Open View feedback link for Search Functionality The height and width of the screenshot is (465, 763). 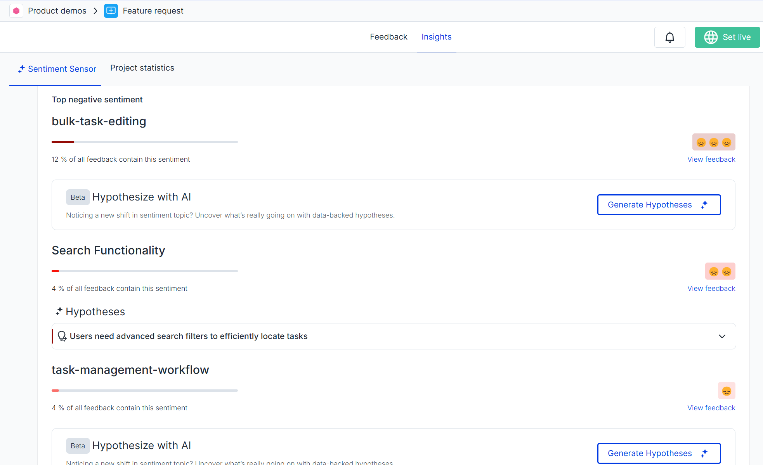click(711, 289)
